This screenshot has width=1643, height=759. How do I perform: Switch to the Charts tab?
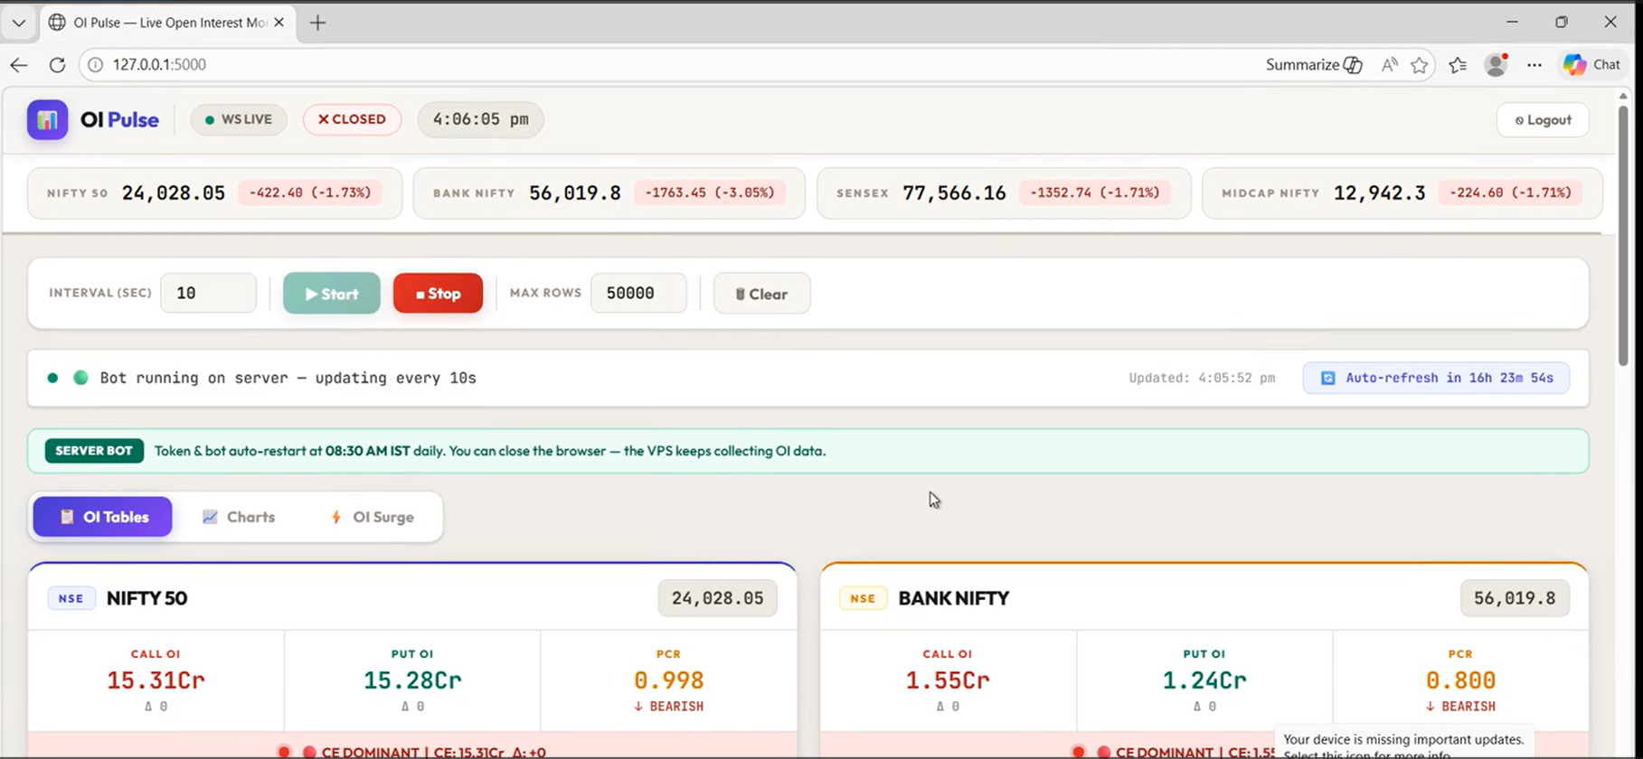click(x=239, y=517)
